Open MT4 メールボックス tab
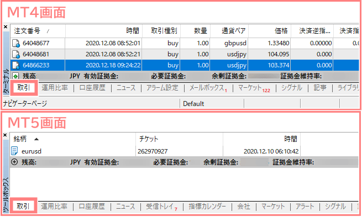This screenshot has height=217, width=362. (x=208, y=88)
